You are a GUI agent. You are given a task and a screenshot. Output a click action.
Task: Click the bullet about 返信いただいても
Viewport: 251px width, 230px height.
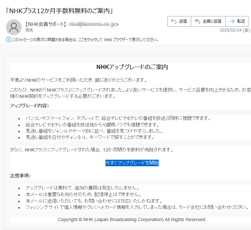(94, 201)
